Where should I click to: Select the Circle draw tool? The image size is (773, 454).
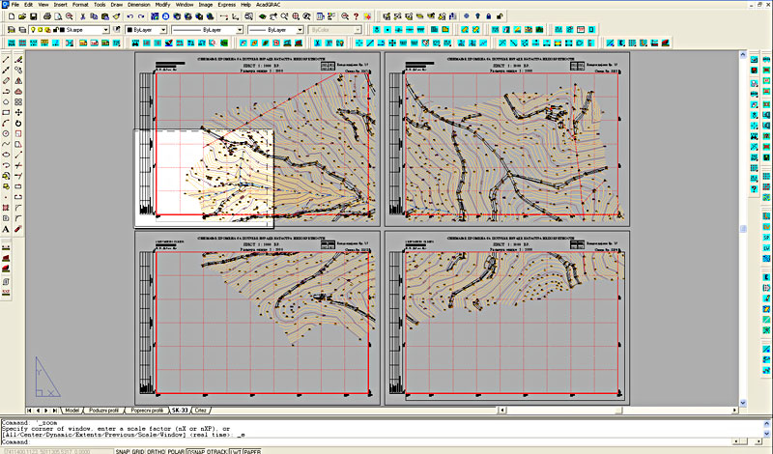tap(7, 134)
